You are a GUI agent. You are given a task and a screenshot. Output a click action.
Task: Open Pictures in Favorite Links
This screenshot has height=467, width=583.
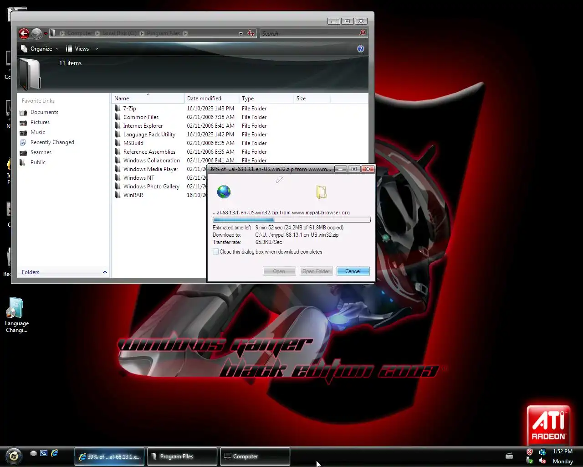(x=40, y=122)
